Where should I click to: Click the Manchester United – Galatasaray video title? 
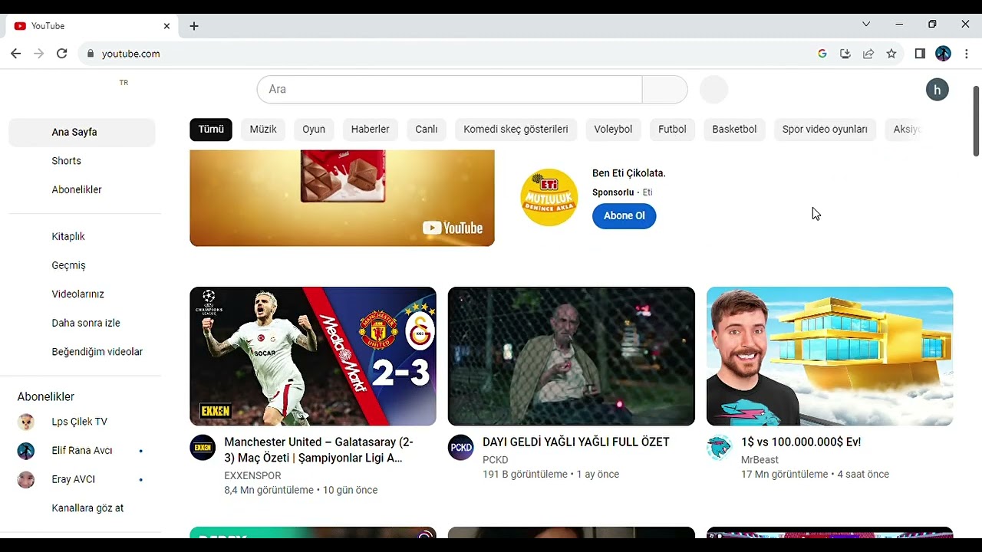pyautogui.click(x=319, y=450)
